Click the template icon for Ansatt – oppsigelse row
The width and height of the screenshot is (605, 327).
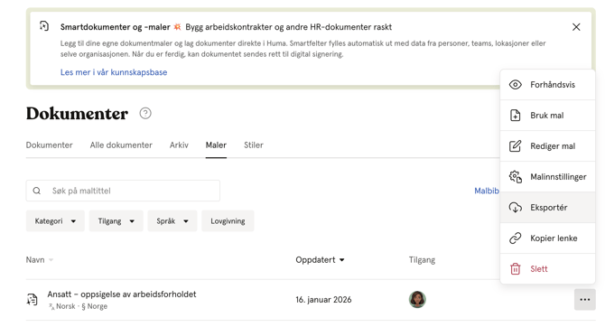click(33, 300)
